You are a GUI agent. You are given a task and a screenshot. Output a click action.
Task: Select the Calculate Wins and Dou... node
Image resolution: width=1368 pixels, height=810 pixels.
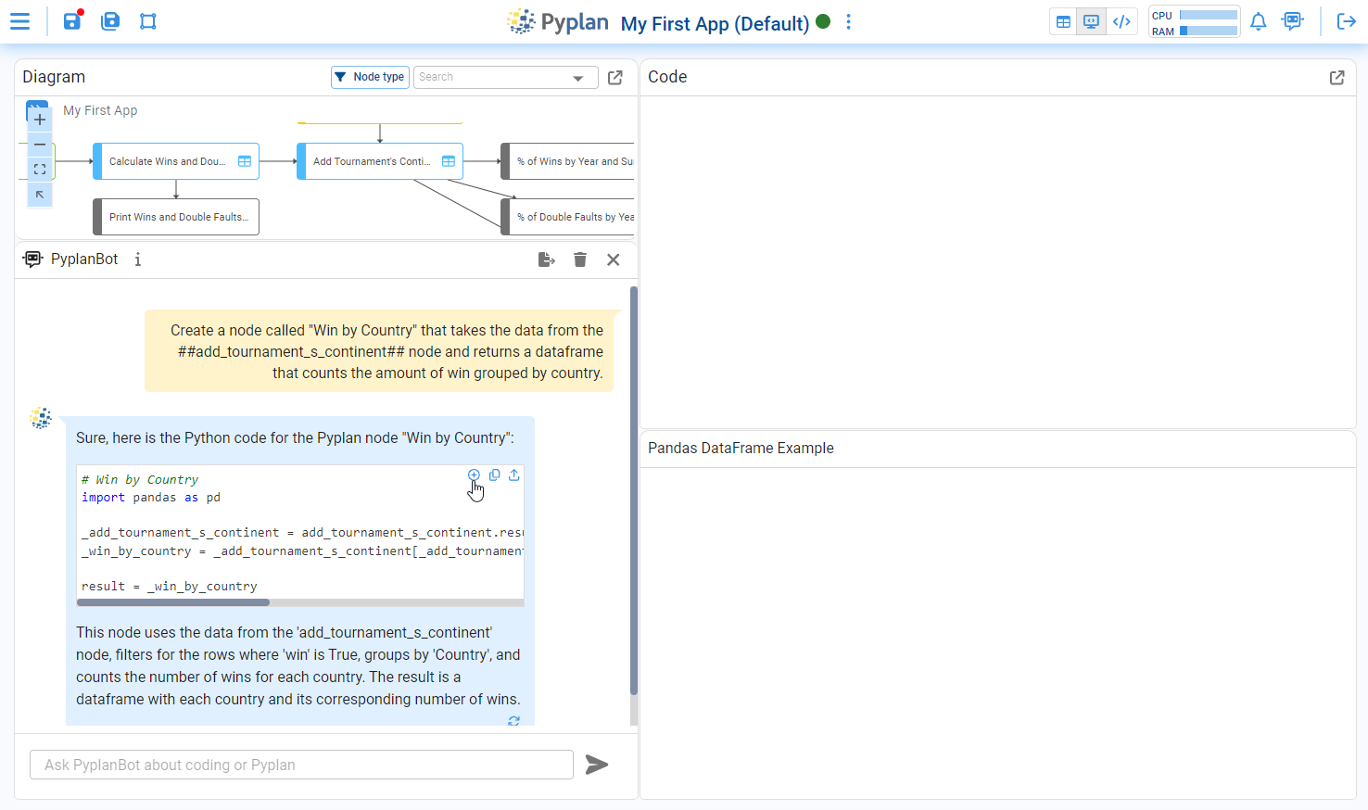click(176, 161)
